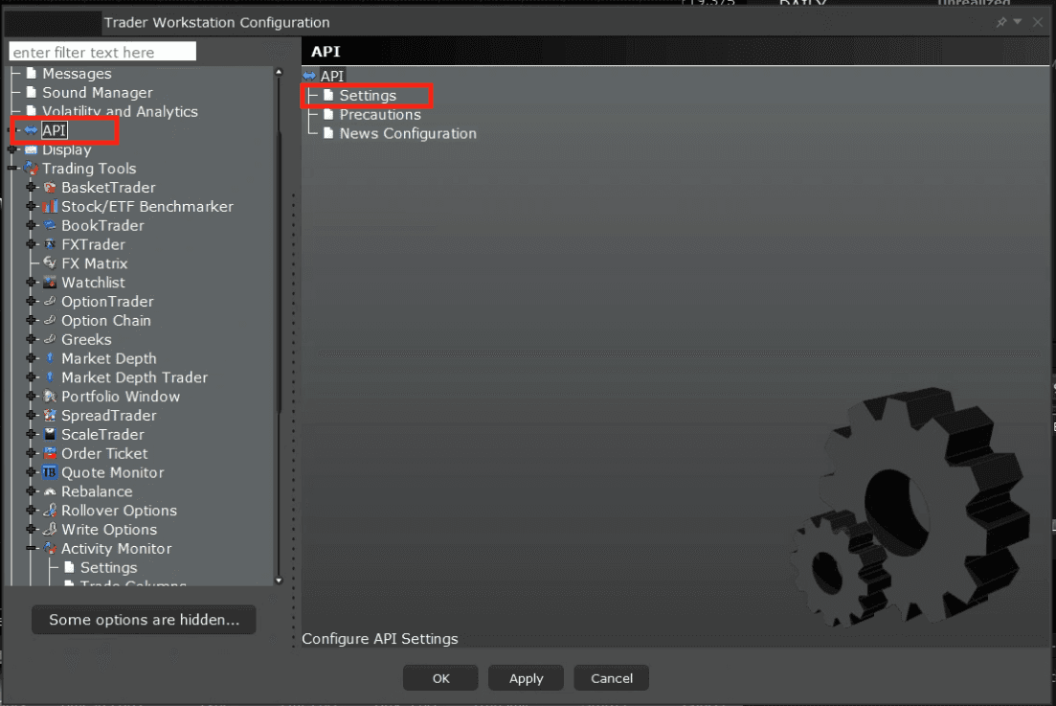This screenshot has height=706, width=1056.
Task: Click the FXTrader icon
Action: point(50,244)
